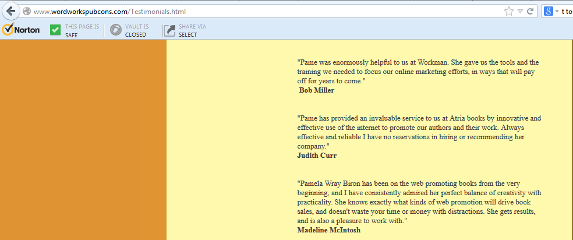Click the Share Via arrow icon
The height and width of the screenshot is (240, 573).
click(x=169, y=30)
